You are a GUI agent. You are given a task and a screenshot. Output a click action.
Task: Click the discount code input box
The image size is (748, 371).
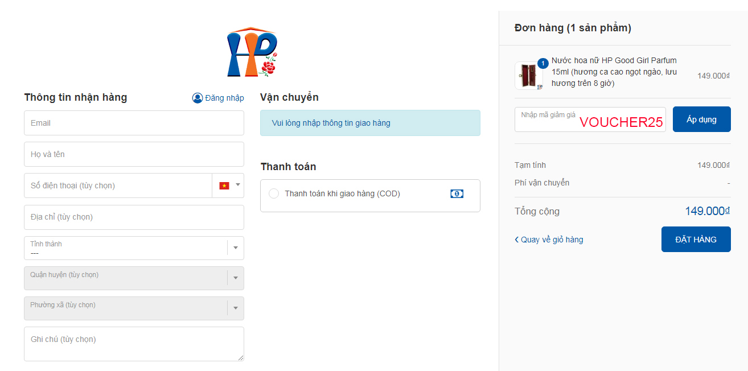590,119
